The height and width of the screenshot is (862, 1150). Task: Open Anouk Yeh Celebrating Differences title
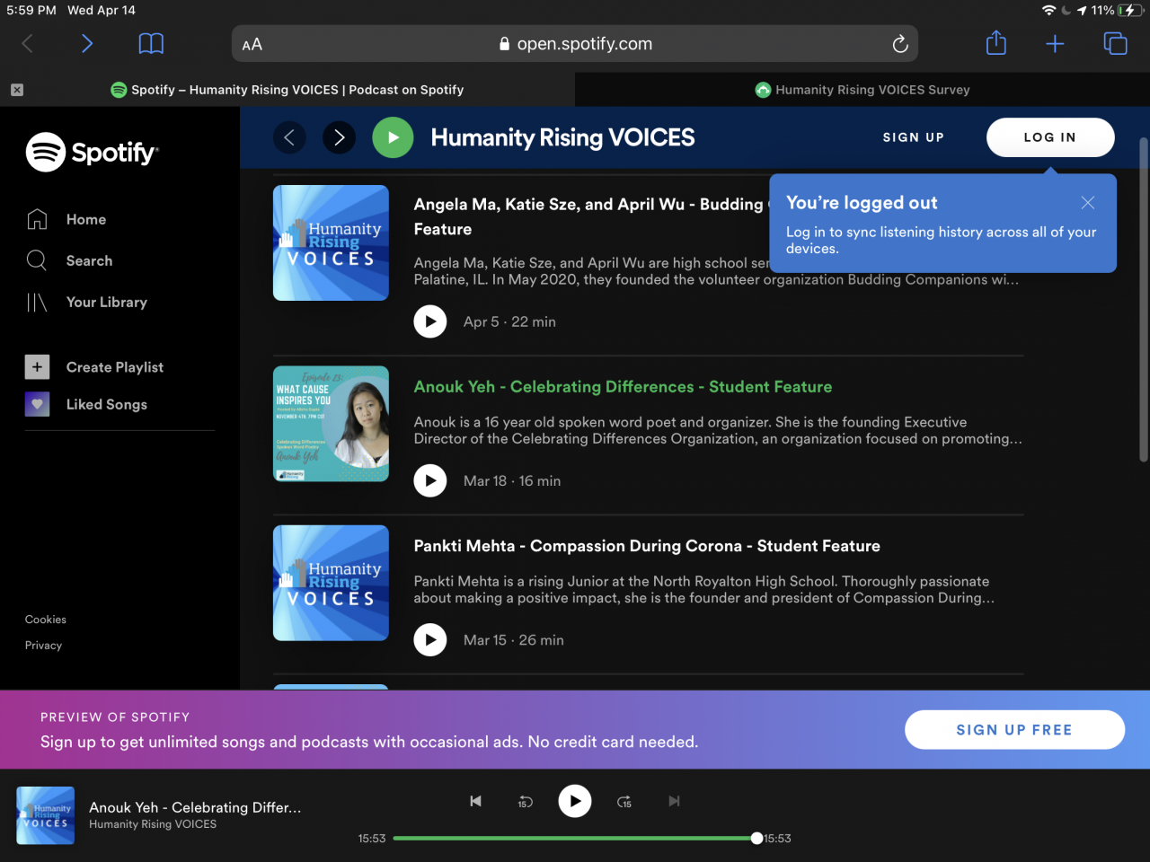pos(623,387)
